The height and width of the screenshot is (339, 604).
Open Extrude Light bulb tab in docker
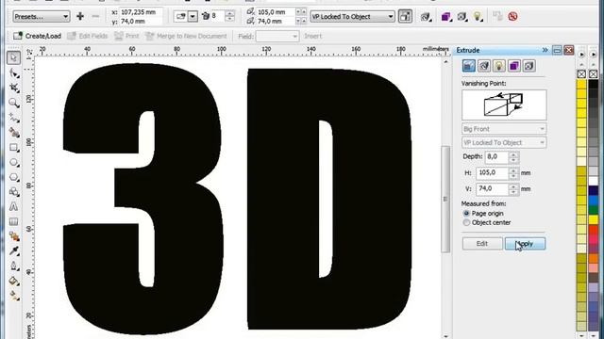click(x=499, y=66)
